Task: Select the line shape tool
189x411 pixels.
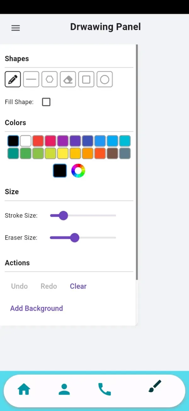Action: [31, 79]
